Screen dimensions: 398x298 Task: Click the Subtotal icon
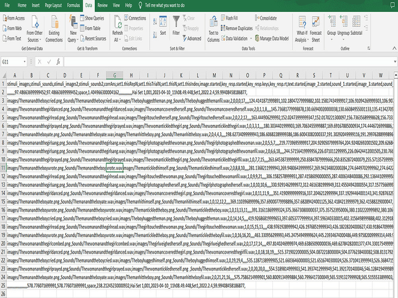[x=356, y=21]
